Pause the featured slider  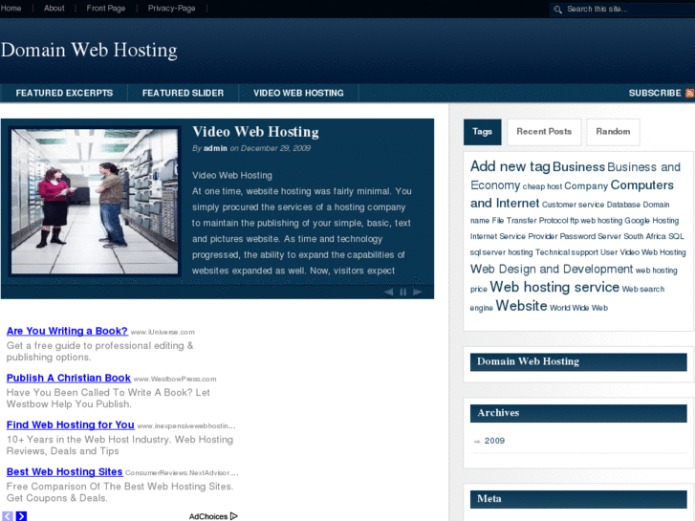(x=402, y=292)
